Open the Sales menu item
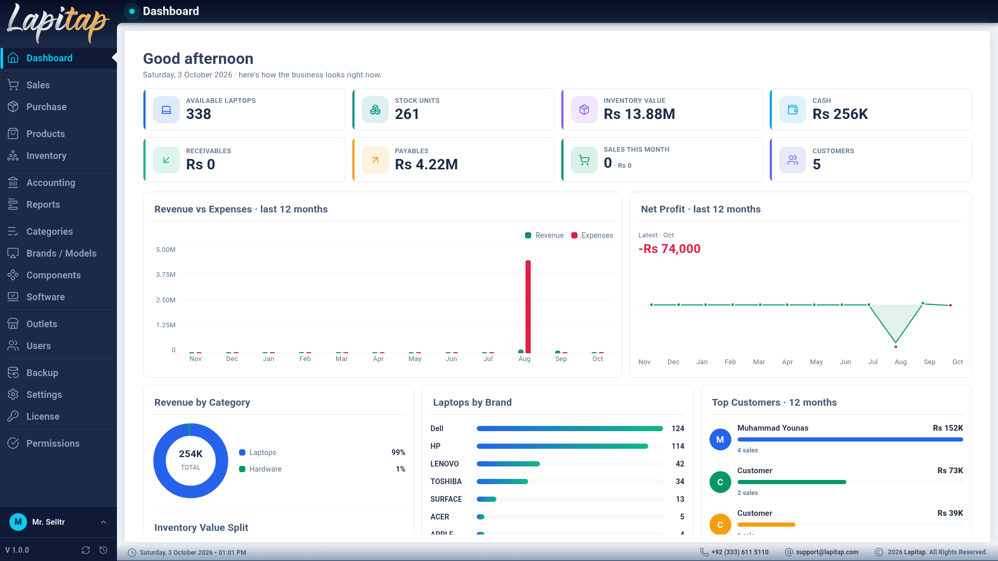The height and width of the screenshot is (561, 998). 58,85
